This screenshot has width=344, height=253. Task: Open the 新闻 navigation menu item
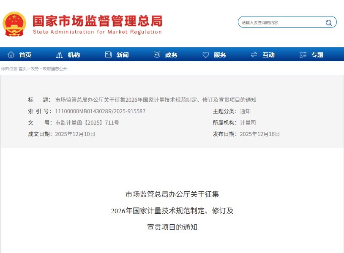pos(123,55)
